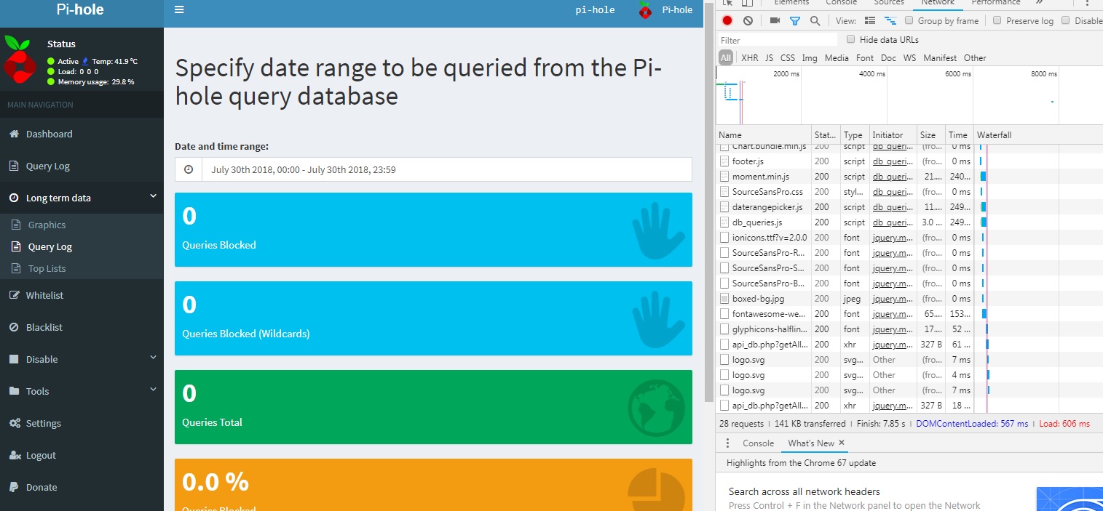Open the What's New drawer tab

point(810,443)
